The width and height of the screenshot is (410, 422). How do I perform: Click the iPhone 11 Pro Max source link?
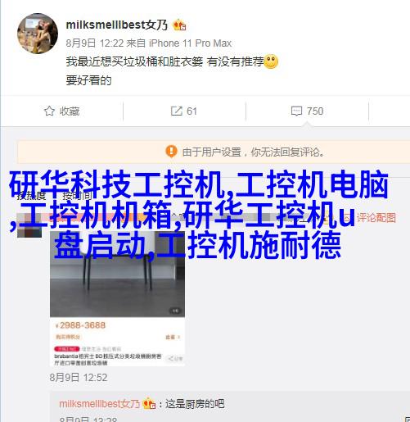[x=190, y=43]
